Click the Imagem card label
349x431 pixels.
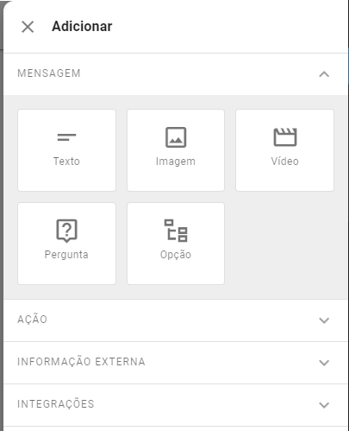[176, 162]
